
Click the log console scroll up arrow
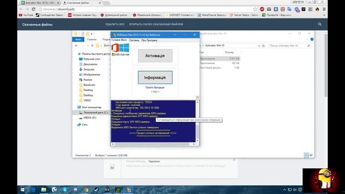pyautogui.click(x=197, y=102)
